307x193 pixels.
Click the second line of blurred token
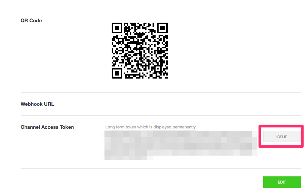tap(181, 140)
